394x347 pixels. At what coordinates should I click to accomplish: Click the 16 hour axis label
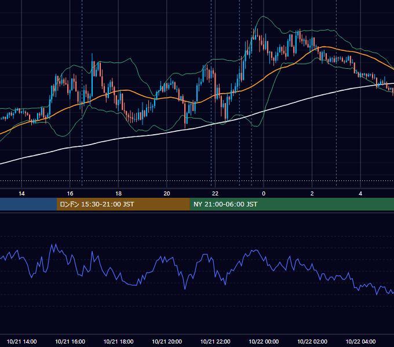coord(70,194)
